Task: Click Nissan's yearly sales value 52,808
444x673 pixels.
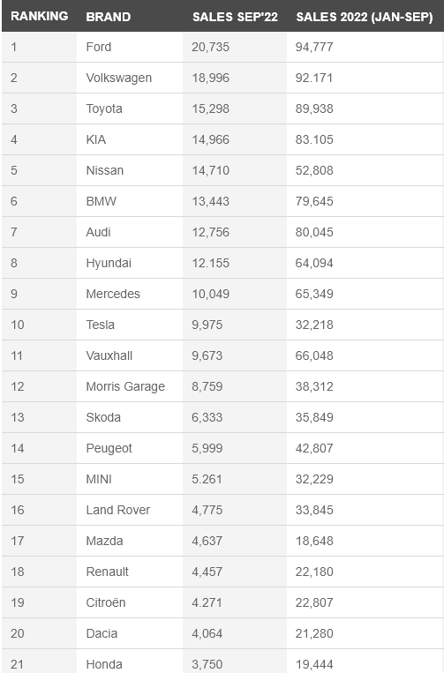Action: [314, 170]
